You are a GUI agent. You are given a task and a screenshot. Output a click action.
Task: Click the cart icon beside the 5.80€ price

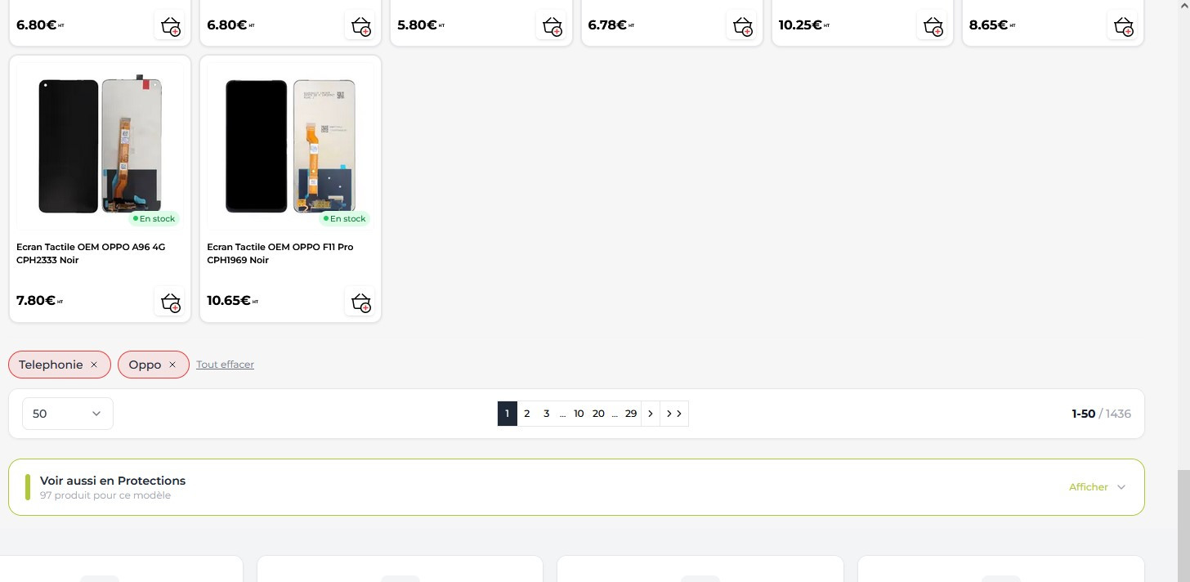552,25
